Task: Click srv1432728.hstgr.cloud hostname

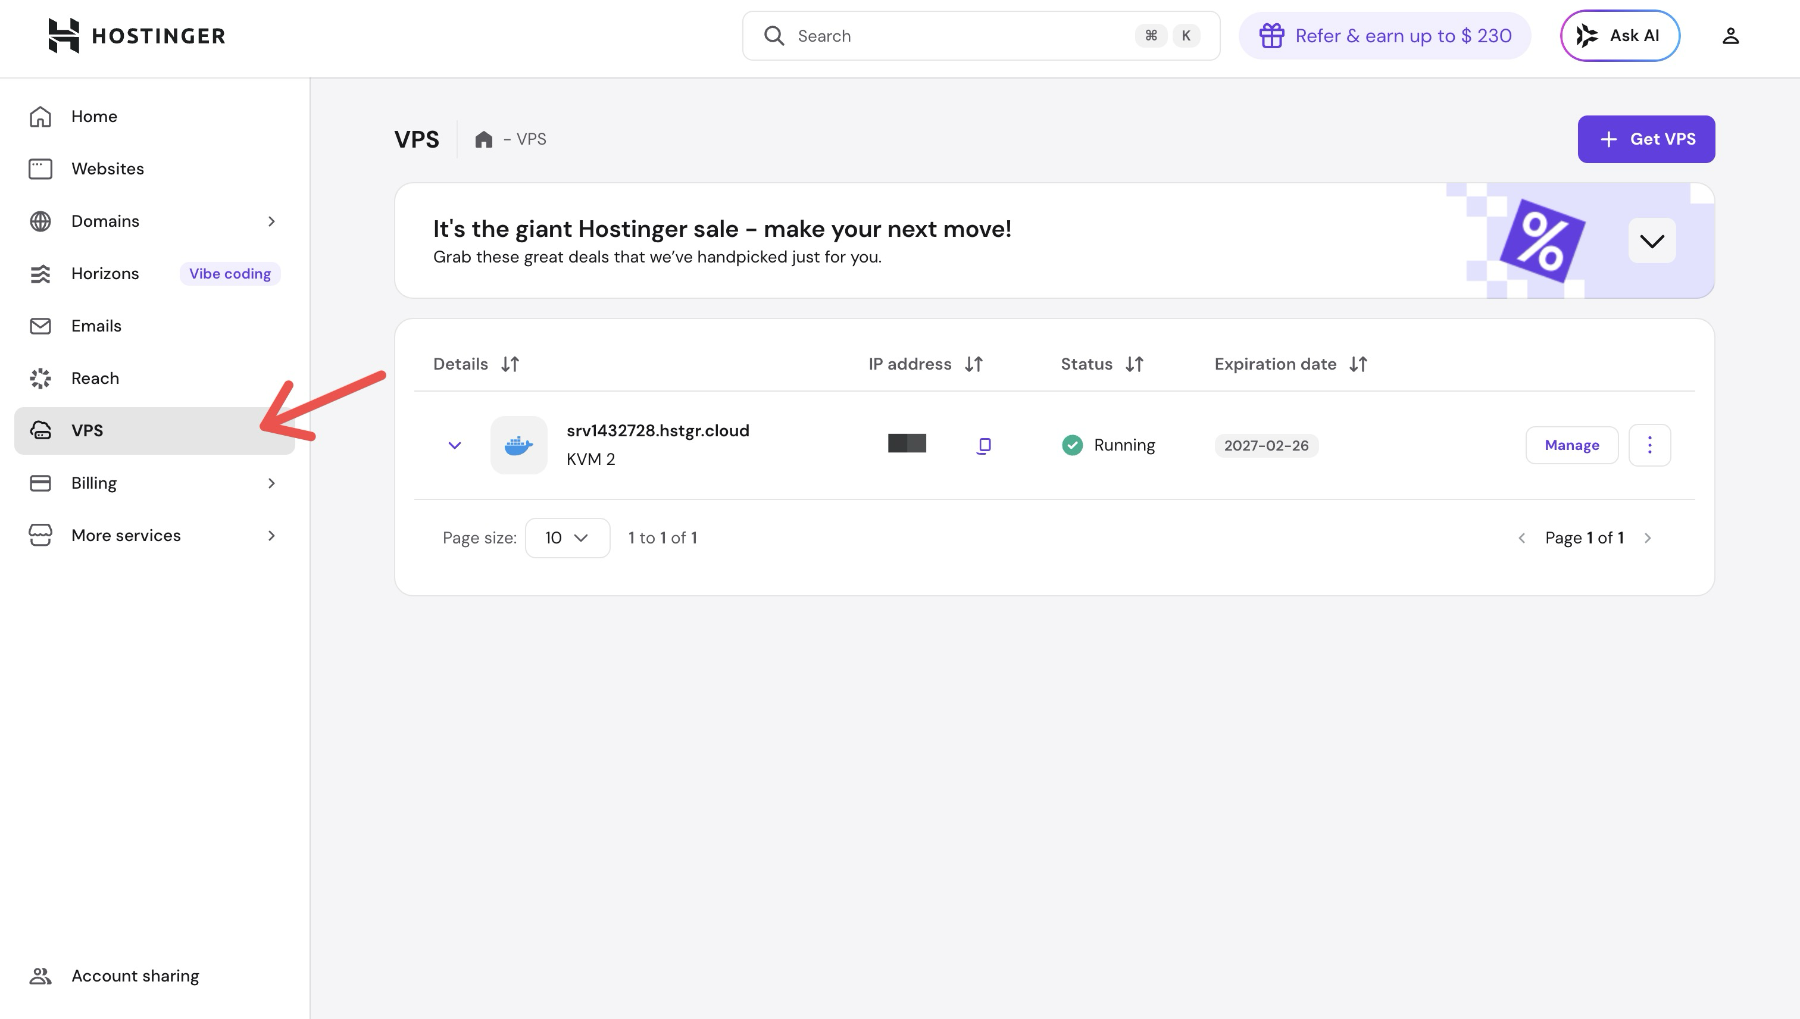Action: [658, 430]
